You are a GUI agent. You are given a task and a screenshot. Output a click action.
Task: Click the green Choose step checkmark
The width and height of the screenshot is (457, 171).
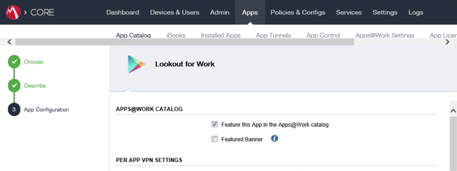pos(14,62)
